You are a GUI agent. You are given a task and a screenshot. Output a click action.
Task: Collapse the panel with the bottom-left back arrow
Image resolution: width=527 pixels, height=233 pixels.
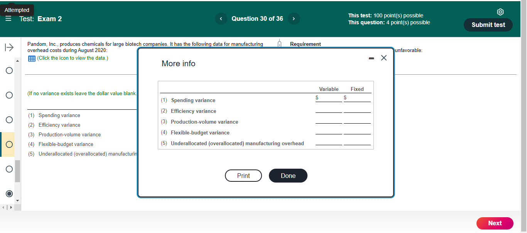[3, 207]
